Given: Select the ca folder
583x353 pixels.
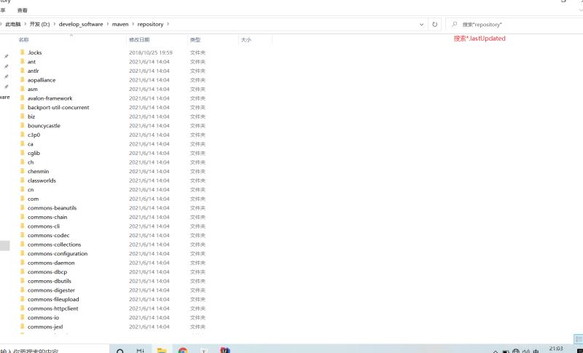Looking at the screenshot, I should (31, 144).
